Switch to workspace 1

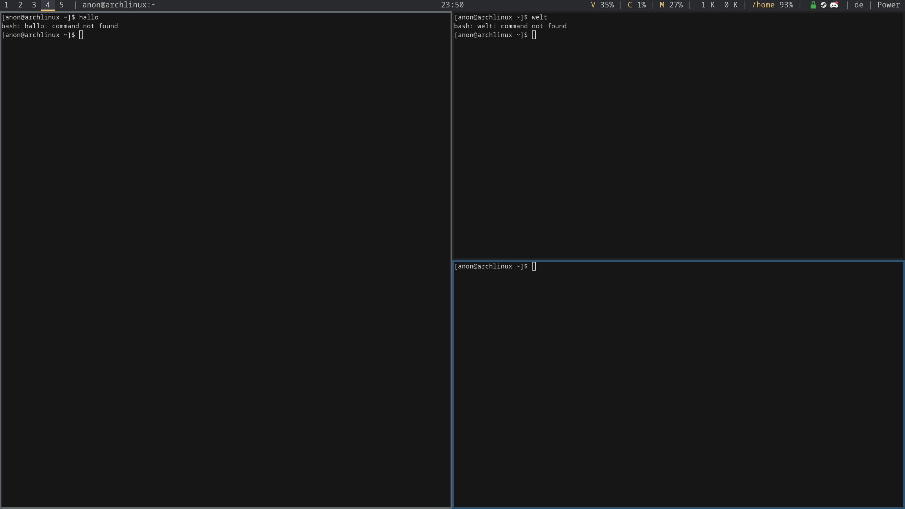tap(6, 5)
